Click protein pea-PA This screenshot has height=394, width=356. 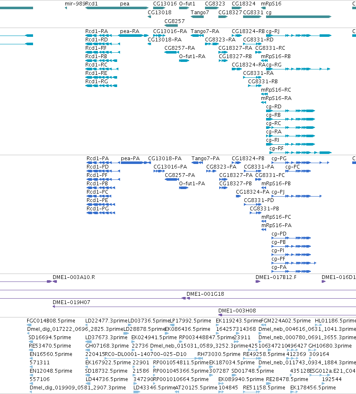[130, 159]
